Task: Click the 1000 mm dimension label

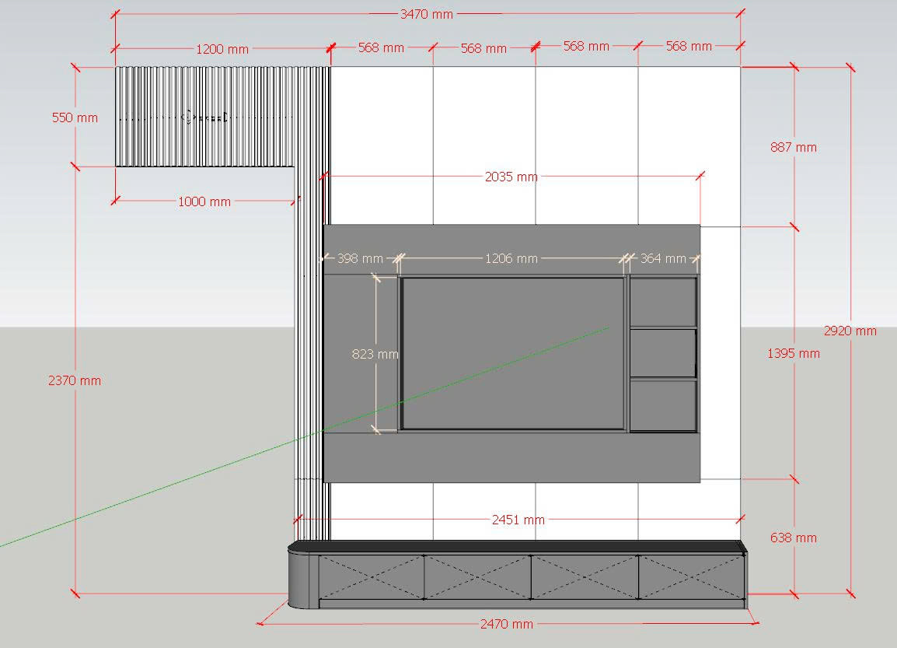Action: [204, 201]
